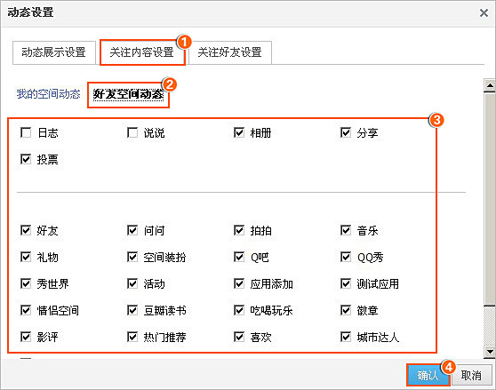Uncheck the 音乐 option

click(x=346, y=230)
